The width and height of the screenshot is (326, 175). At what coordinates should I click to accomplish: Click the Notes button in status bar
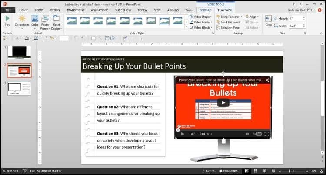click(x=208, y=171)
